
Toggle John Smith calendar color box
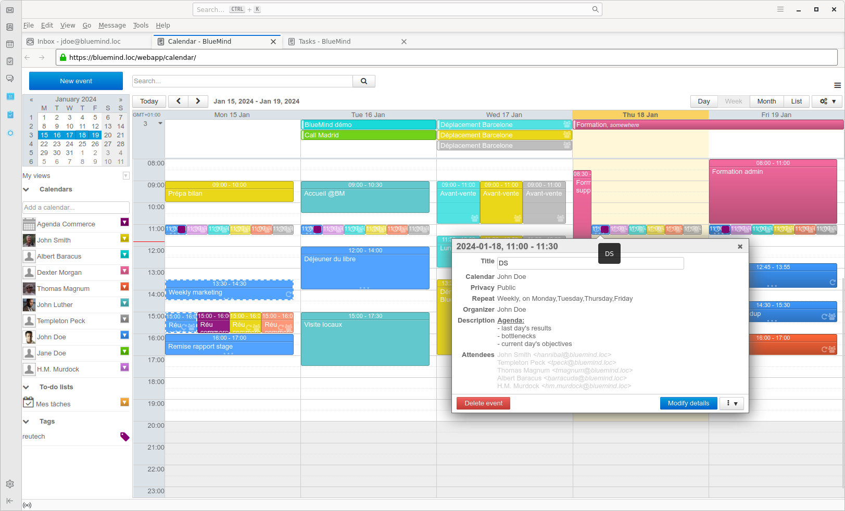(x=124, y=238)
